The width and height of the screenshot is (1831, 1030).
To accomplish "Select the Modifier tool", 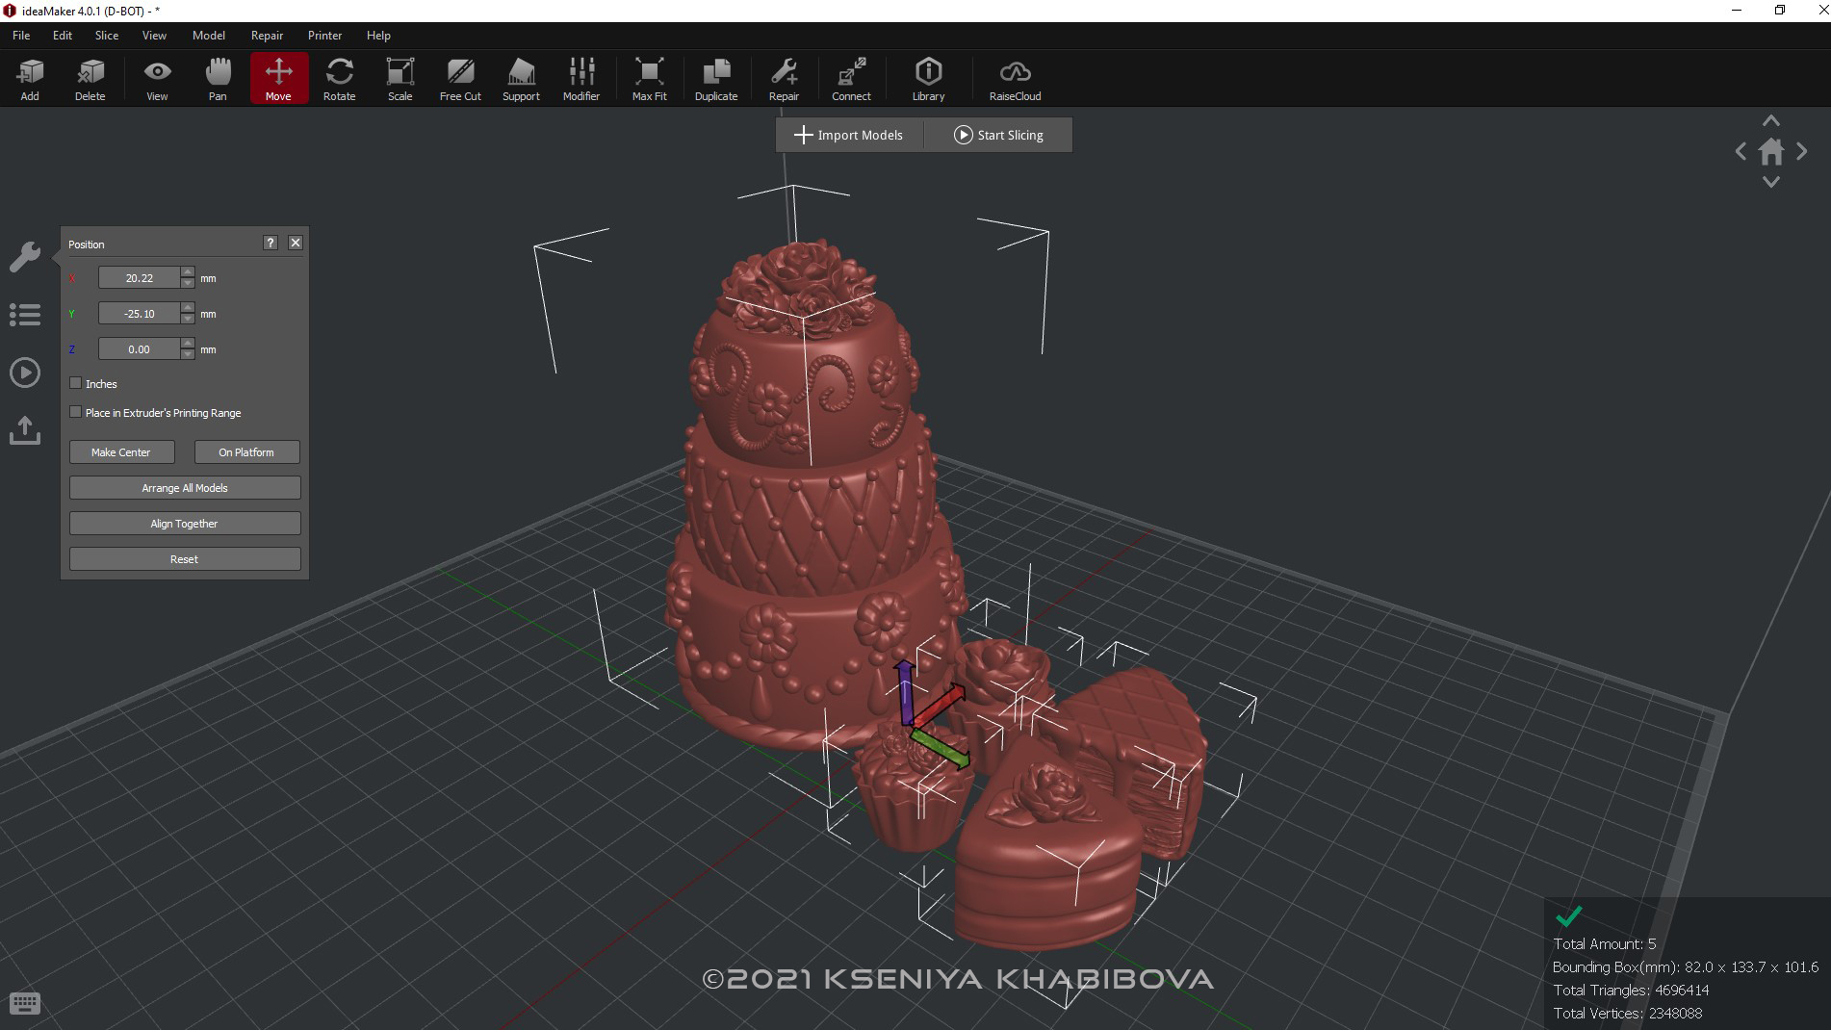I will pos(580,77).
